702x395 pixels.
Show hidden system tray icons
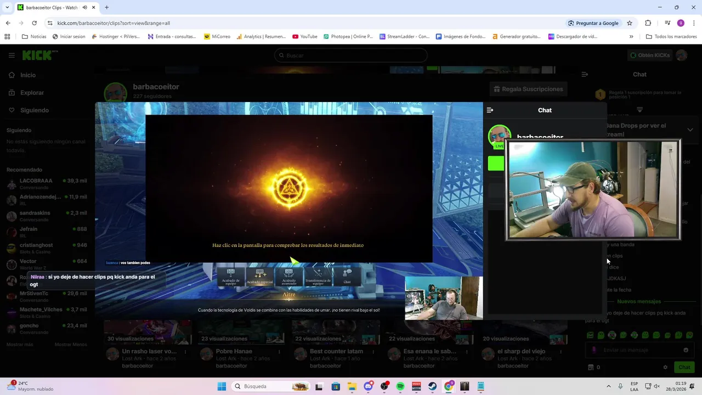tap(608, 386)
